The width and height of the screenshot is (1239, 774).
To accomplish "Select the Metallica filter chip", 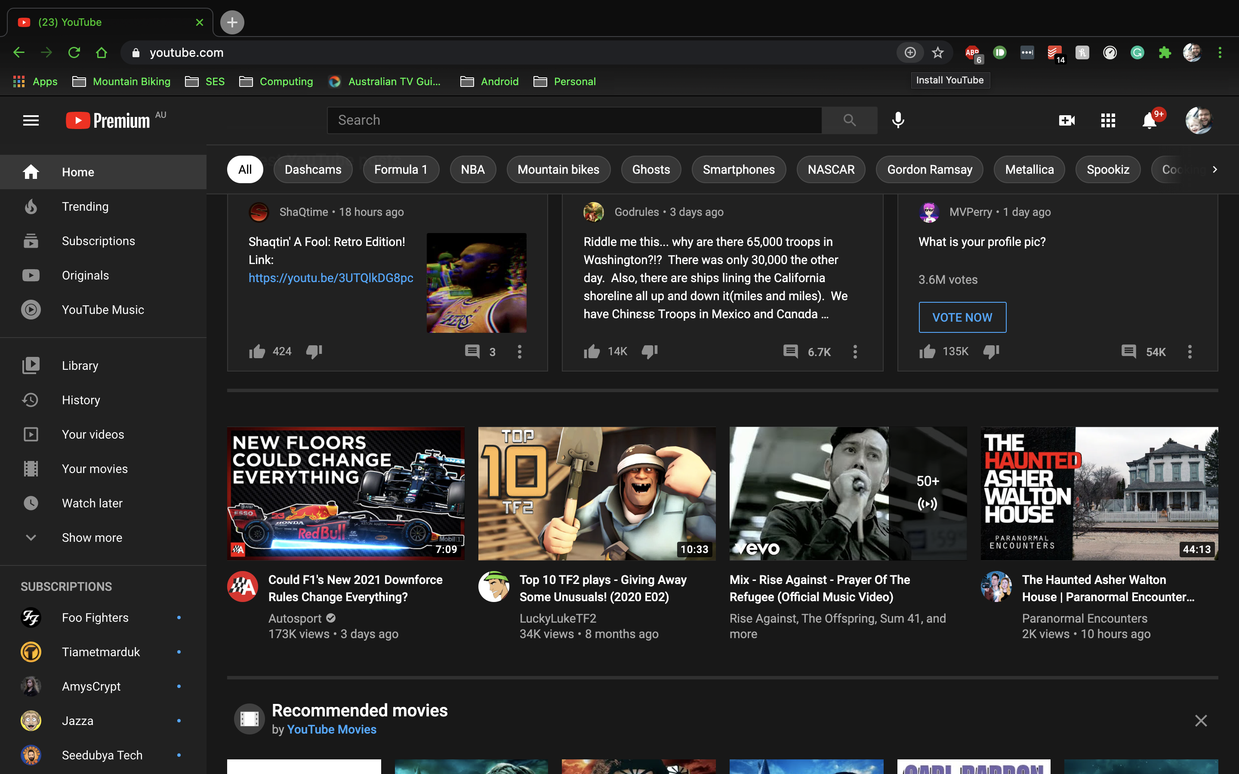I will click(x=1029, y=169).
